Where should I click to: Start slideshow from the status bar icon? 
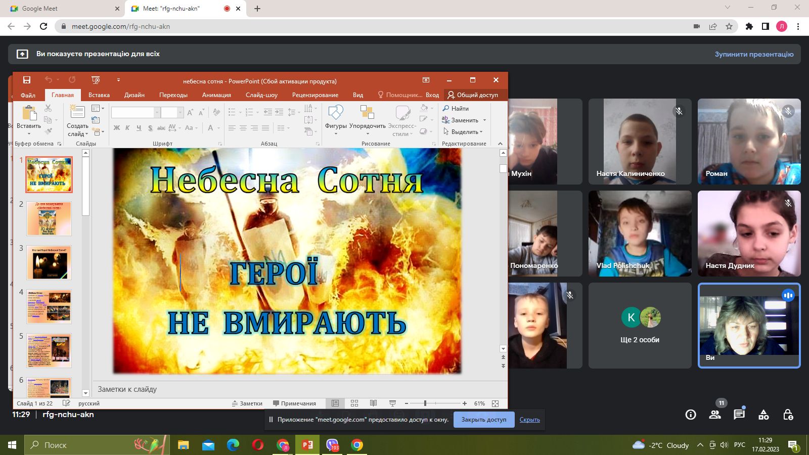coord(392,403)
